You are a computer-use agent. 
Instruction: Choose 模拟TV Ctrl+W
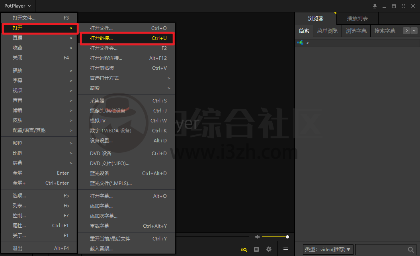pos(127,121)
